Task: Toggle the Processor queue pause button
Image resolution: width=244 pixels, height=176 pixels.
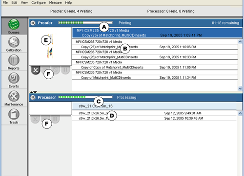Action: (x=33, y=97)
